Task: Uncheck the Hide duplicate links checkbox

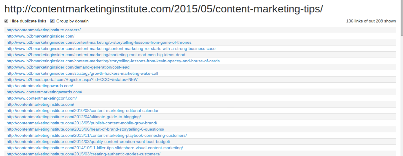Action: (x=6, y=21)
